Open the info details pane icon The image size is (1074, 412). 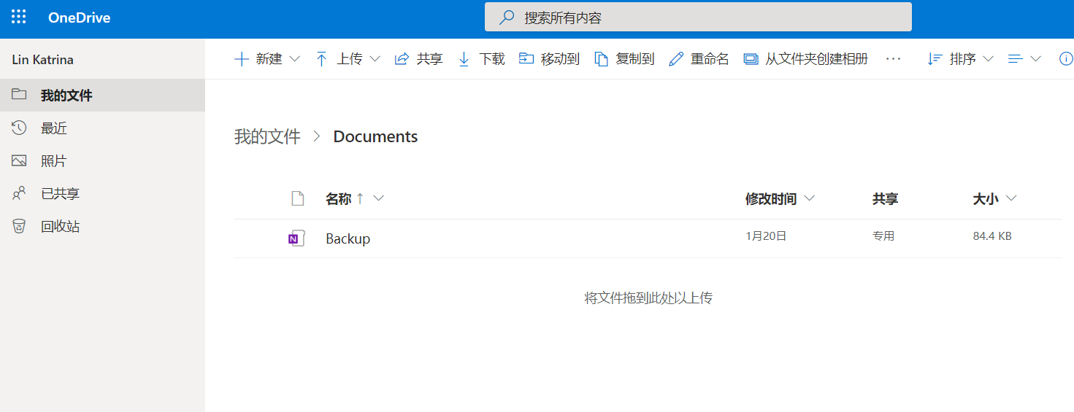coord(1066,59)
